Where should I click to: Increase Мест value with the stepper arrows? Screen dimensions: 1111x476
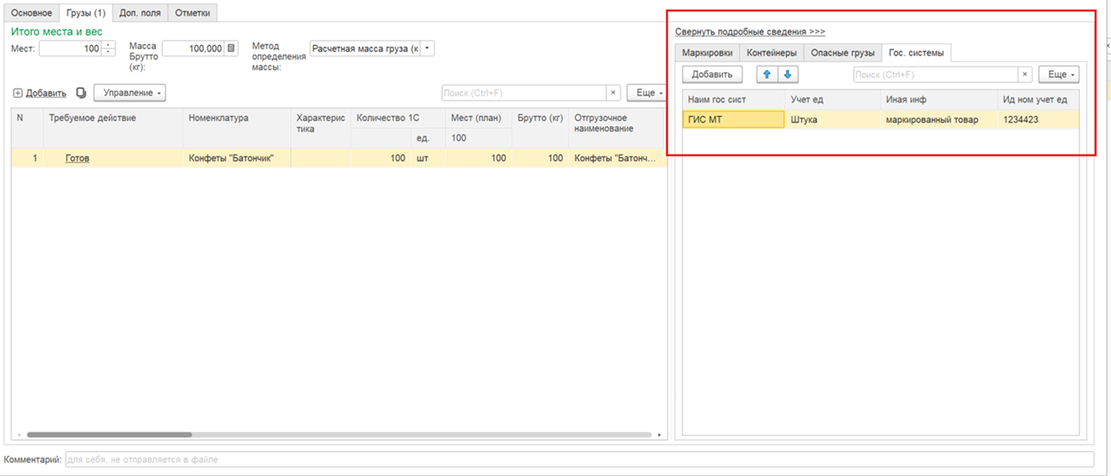(109, 45)
